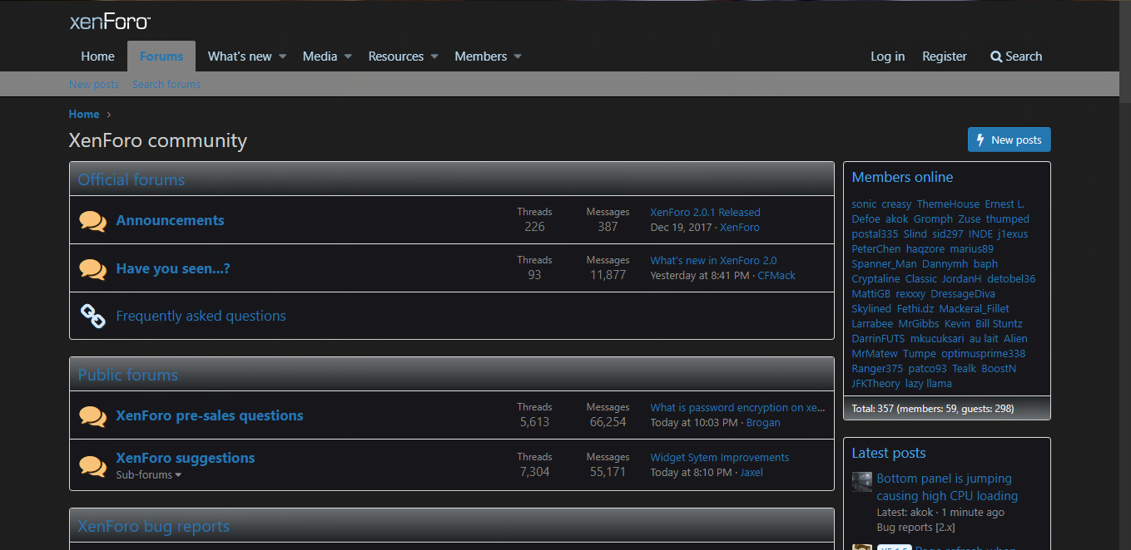Click online member PeterChen
Screen dimensions: 1131x550
(876, 248)
